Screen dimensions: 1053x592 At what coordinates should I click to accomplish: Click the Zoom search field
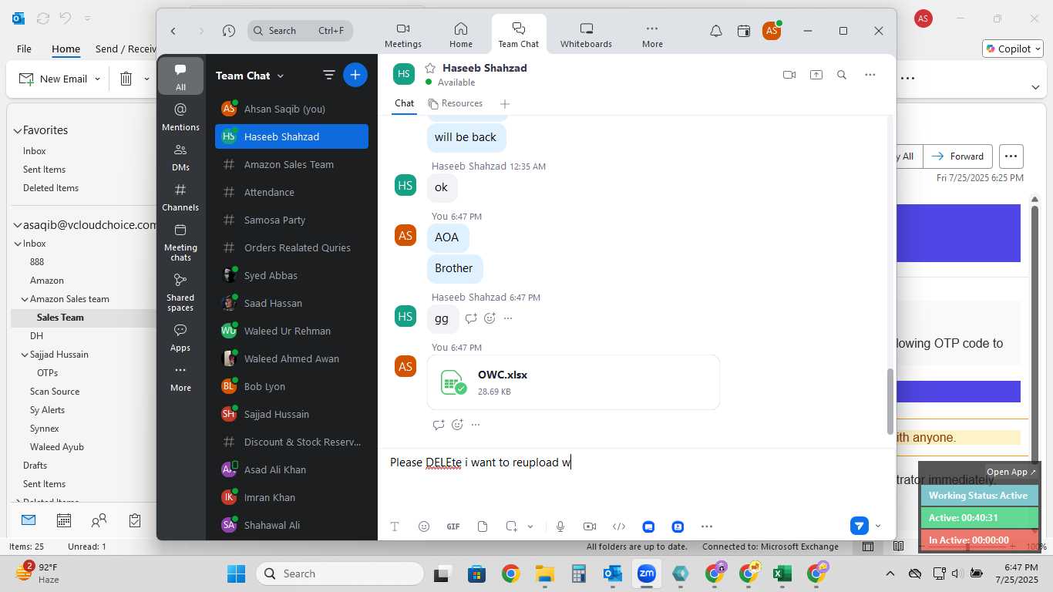coord(300,31)
